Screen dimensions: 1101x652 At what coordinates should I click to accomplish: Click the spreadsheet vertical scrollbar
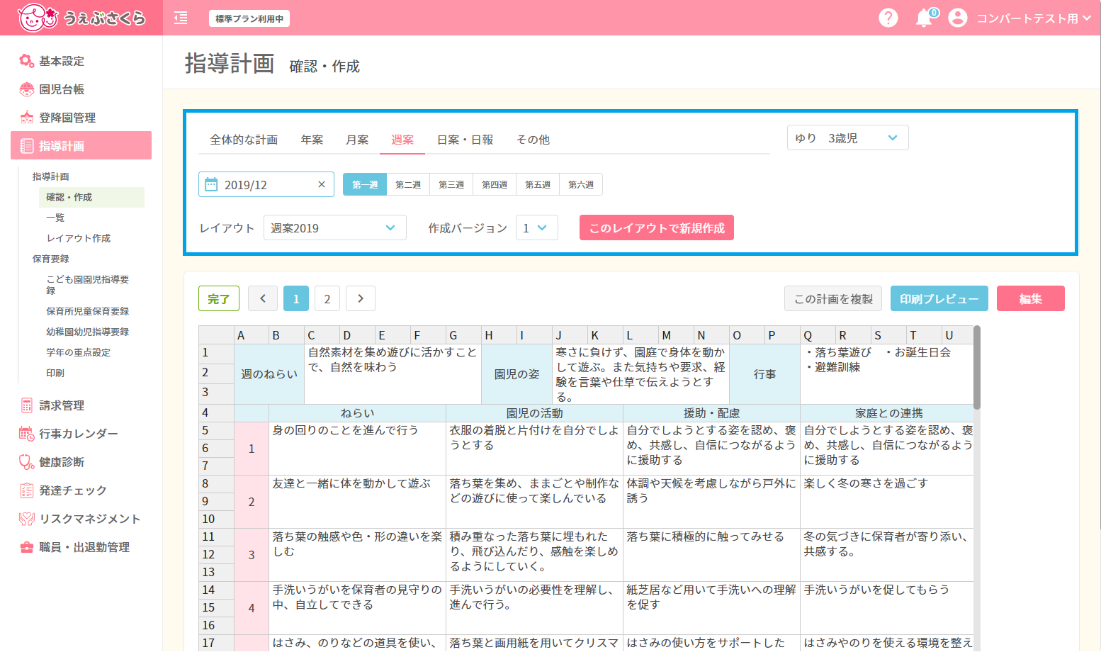click(x=977, y=367)
